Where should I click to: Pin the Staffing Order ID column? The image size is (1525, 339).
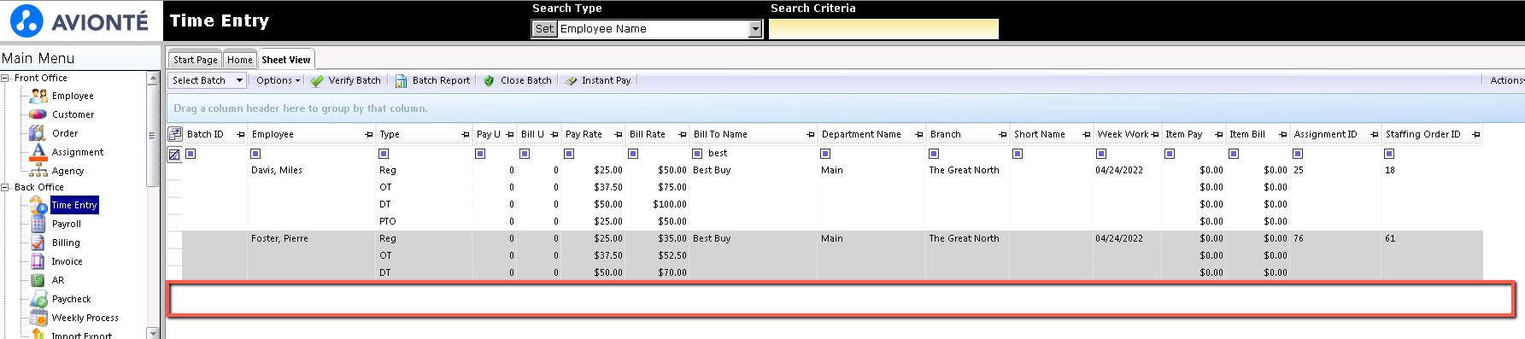pos(1475,135)
